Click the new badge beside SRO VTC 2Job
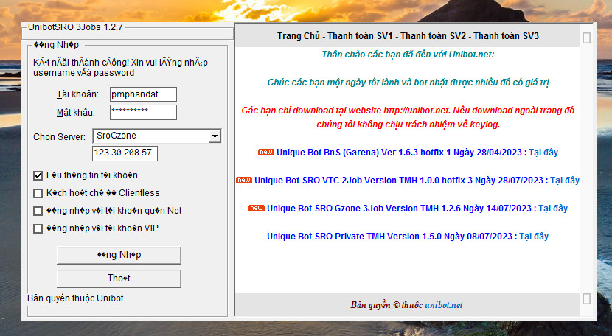 click(244, 181)
